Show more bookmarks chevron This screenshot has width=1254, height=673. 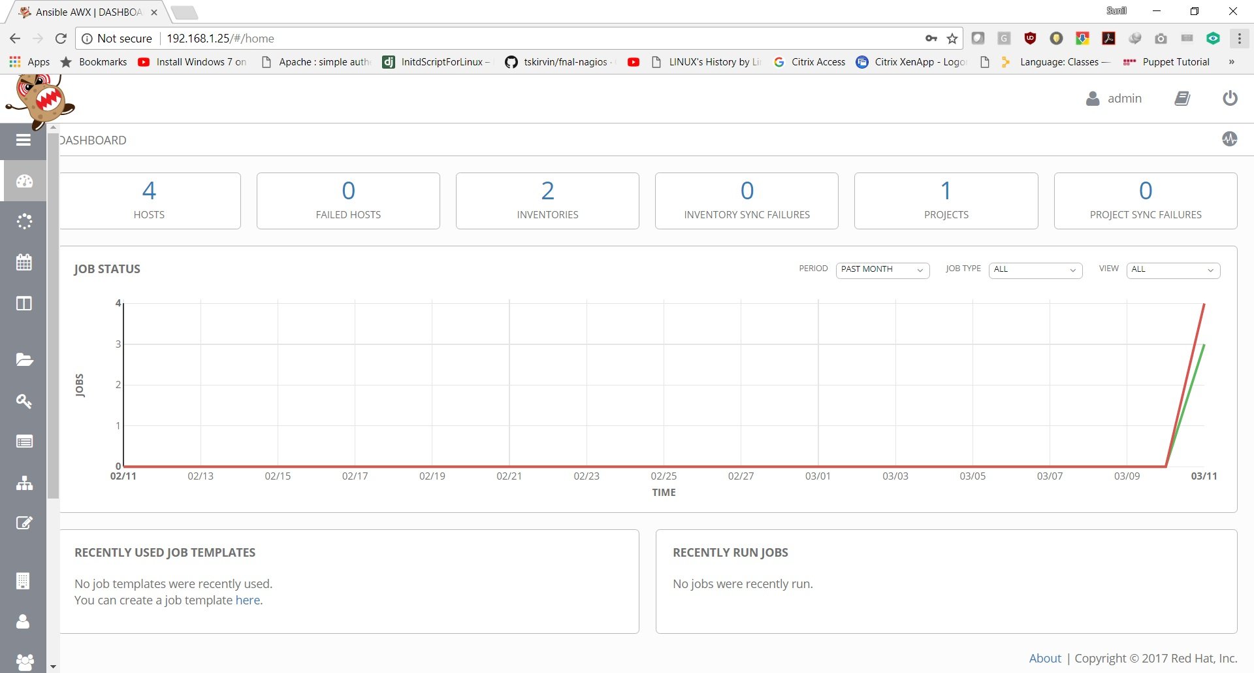pos(1232,62)
